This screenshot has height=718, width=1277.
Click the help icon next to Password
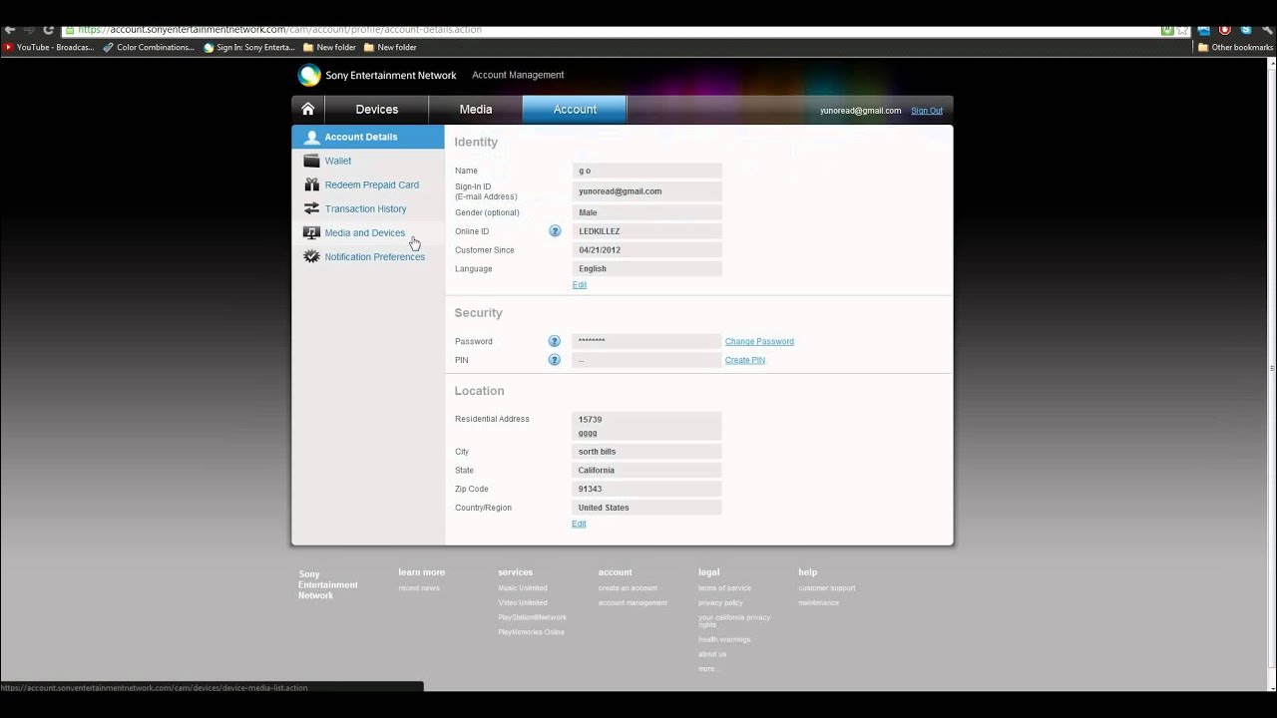[555, 341]
